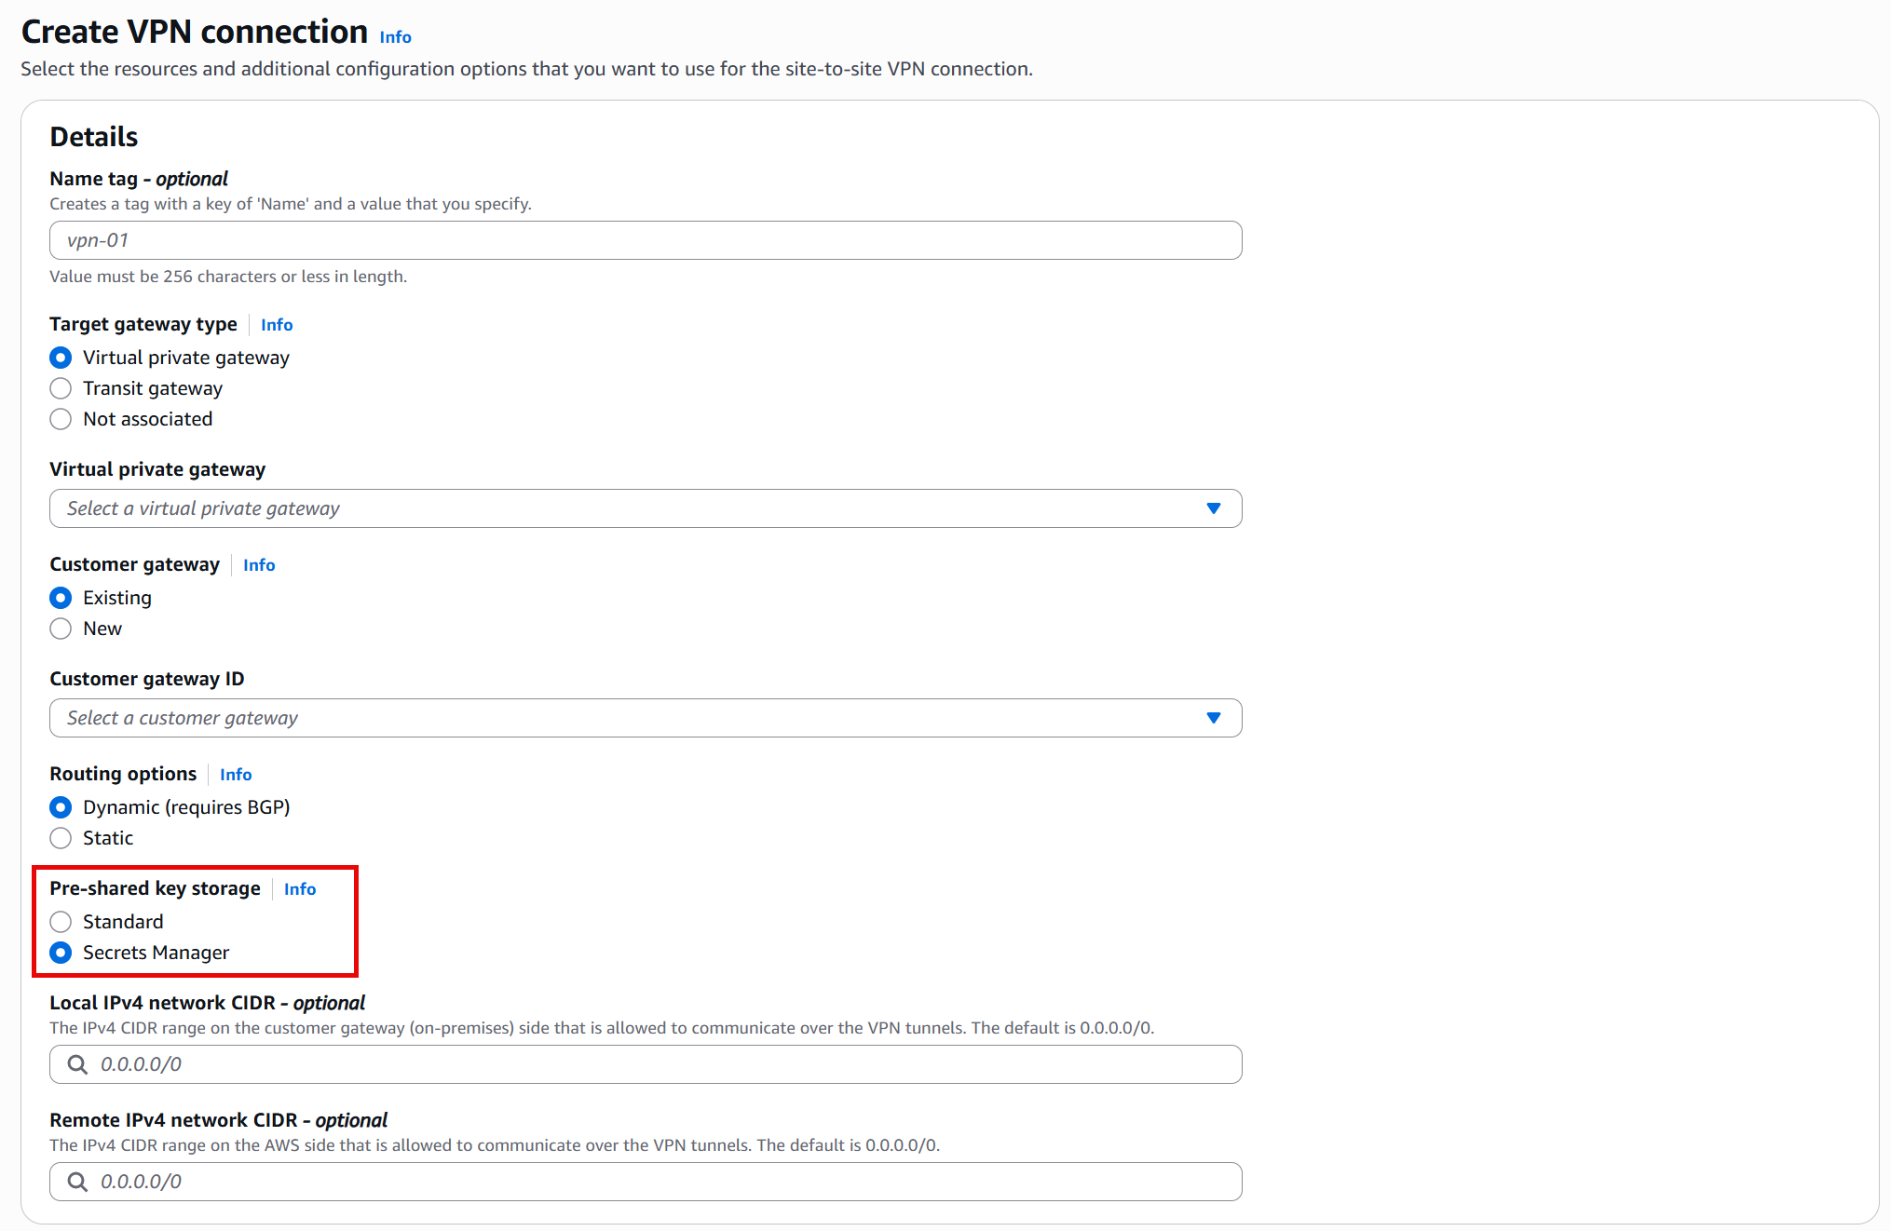The height and width of the screenshot is (1231, 1891).
Task: Select Secrets Manager key storage
Action: (61, 953)
